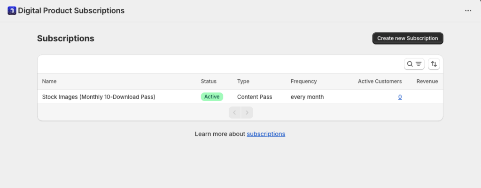Sort by the Name column header
481x188 pixels.
tap(49, 81)
